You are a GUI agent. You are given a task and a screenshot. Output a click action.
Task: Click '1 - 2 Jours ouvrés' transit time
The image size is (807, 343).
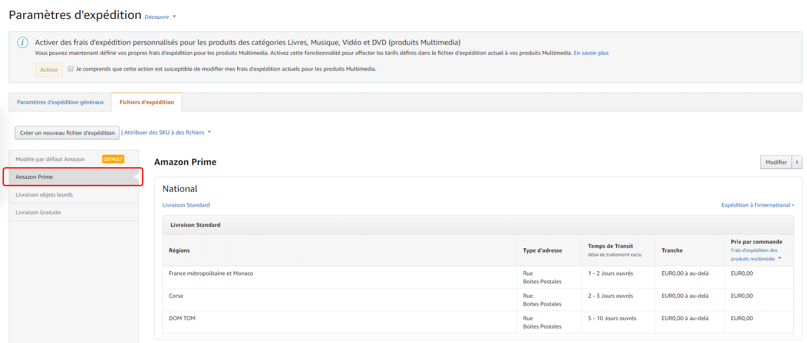611,273
